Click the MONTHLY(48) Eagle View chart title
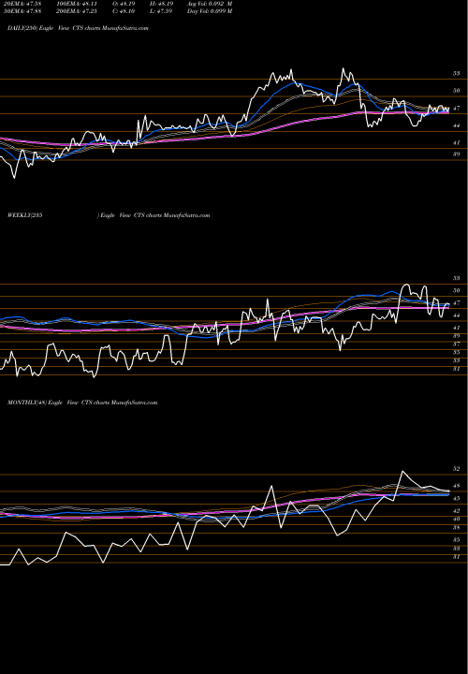The height and width of the screenshot is (674, 468). pos(82,403)
